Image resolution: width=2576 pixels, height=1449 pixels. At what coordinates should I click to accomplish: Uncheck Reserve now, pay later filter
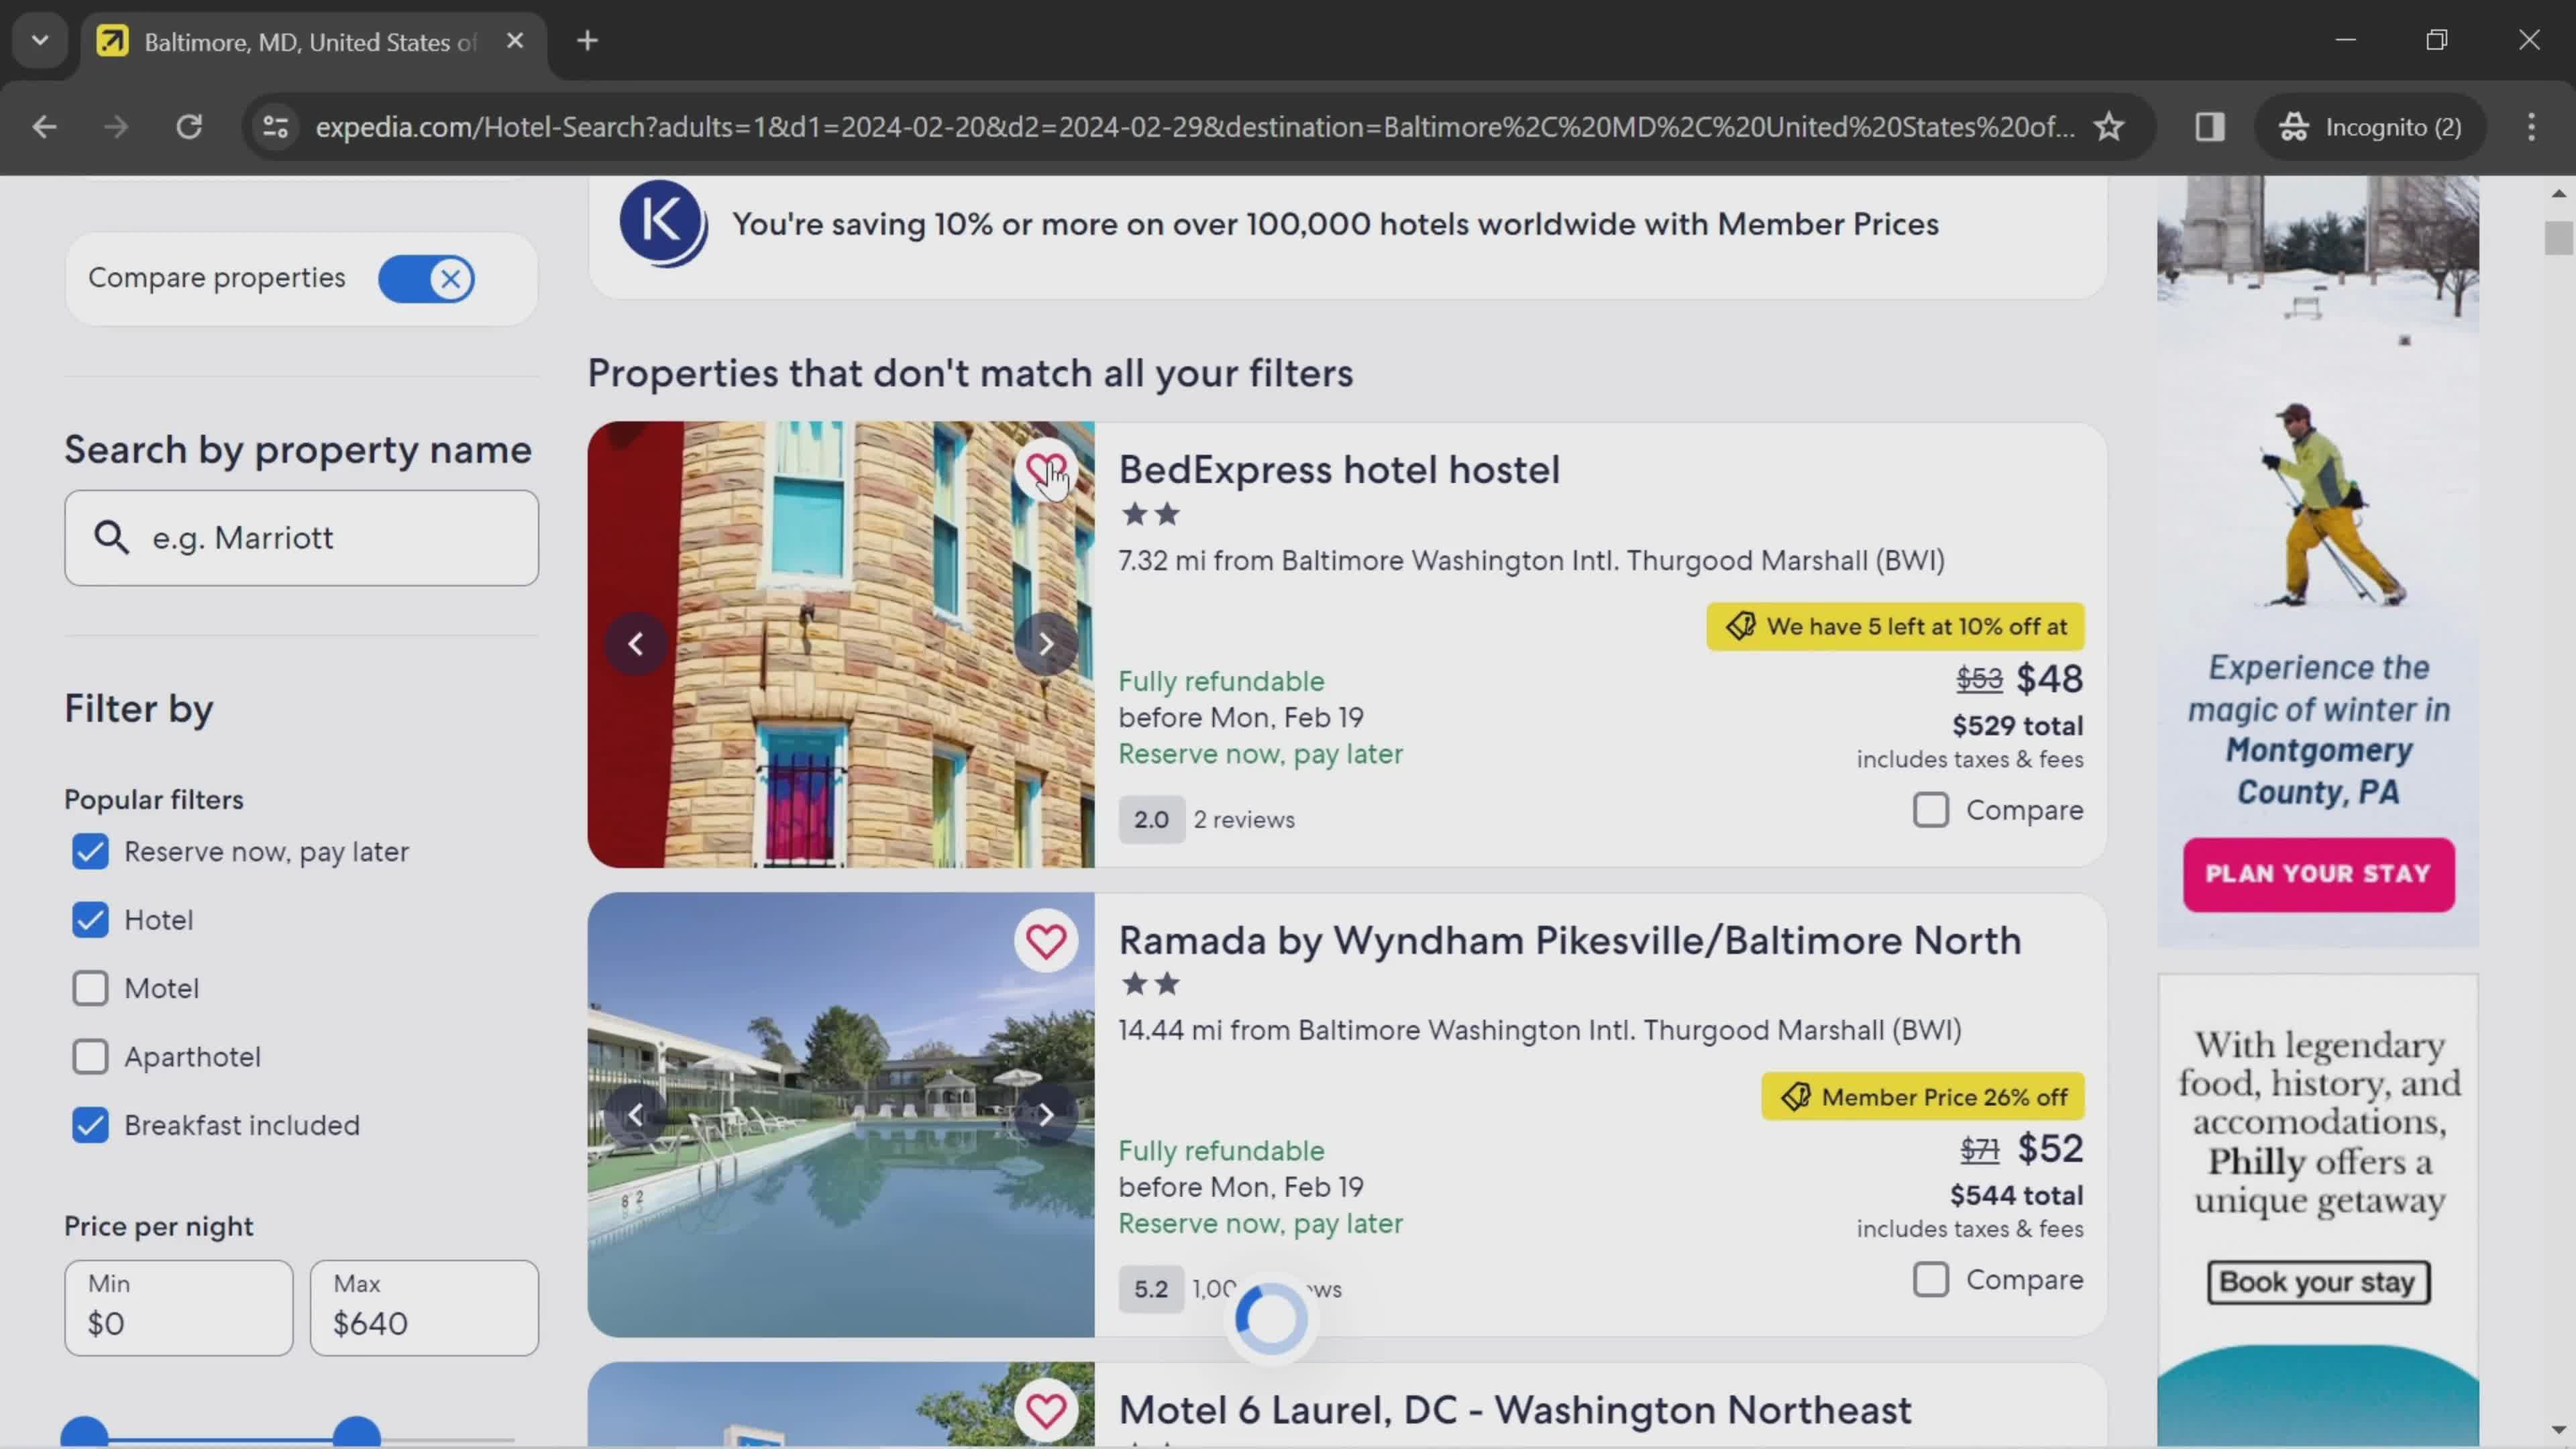pos(90,852)
